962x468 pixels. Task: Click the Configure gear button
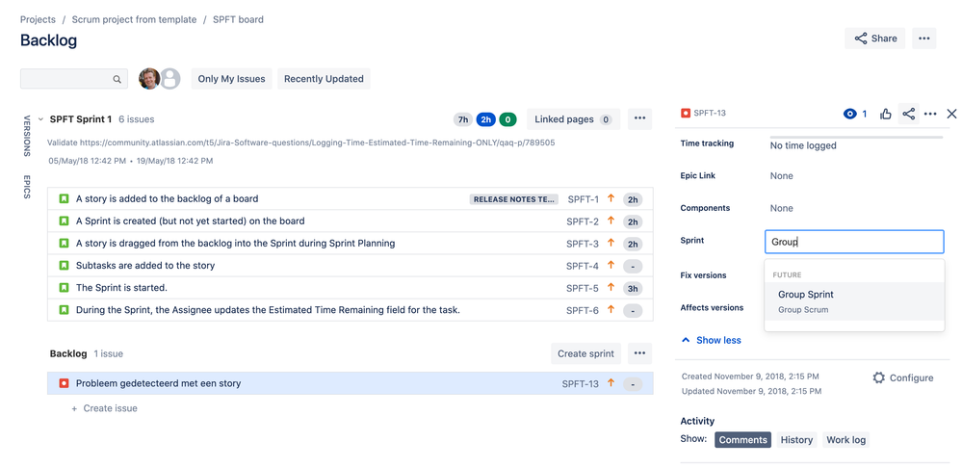tap(903, 377)
